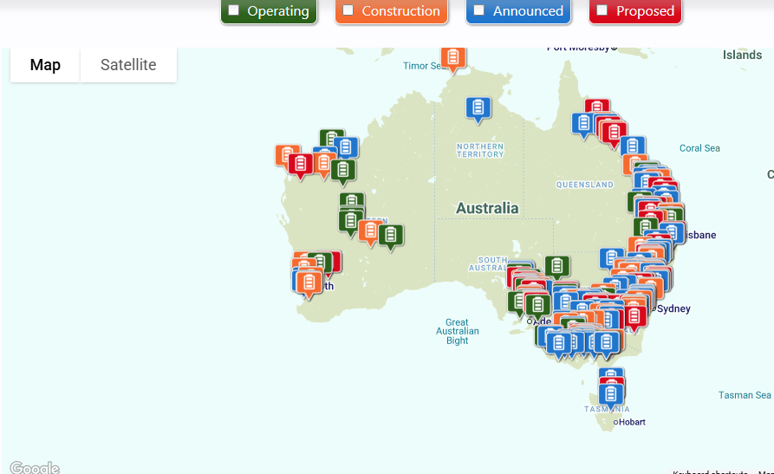Select the Map view tab
This screenshot has height=474, width=774.
point(45,65)
